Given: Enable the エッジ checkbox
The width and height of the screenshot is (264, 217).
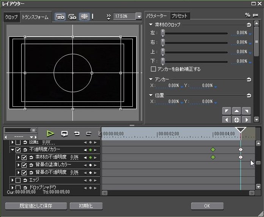Looking at the screenshot, I should click(x=18, y=180).
